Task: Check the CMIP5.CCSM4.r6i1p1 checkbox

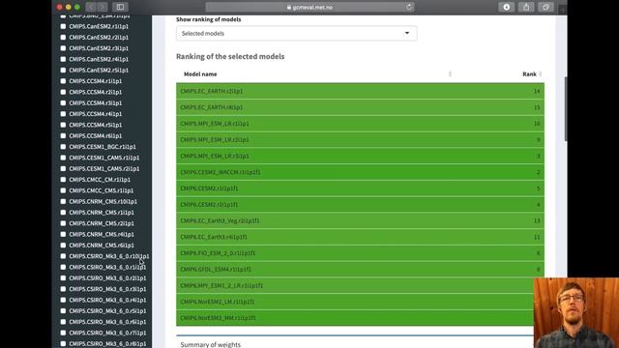Action: coord(63,135)
